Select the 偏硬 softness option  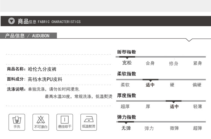click(197, 85)
